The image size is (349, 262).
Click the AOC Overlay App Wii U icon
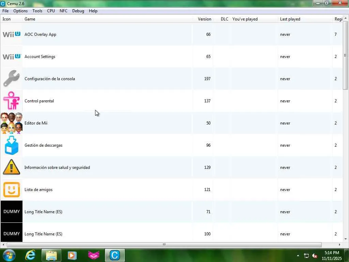click(x=12, y=34)
